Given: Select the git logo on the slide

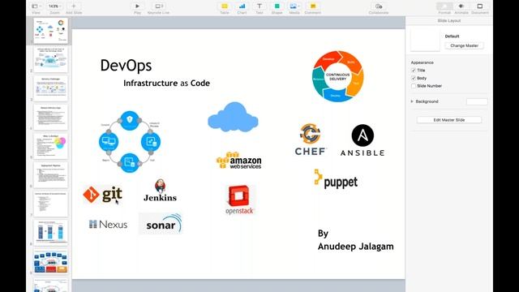Looking at the screenshot, I should (x=103, y=194).
